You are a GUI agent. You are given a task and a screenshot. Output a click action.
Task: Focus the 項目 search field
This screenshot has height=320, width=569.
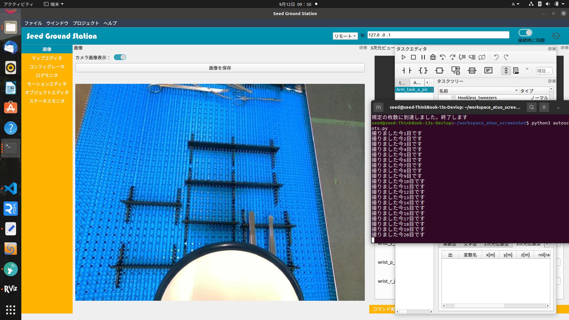[x=544, y=71]
